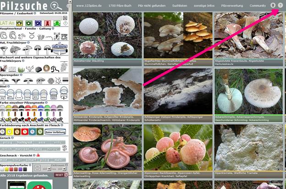
Task: Click the red warning triangle next to Geschmack
Action: 38,155
